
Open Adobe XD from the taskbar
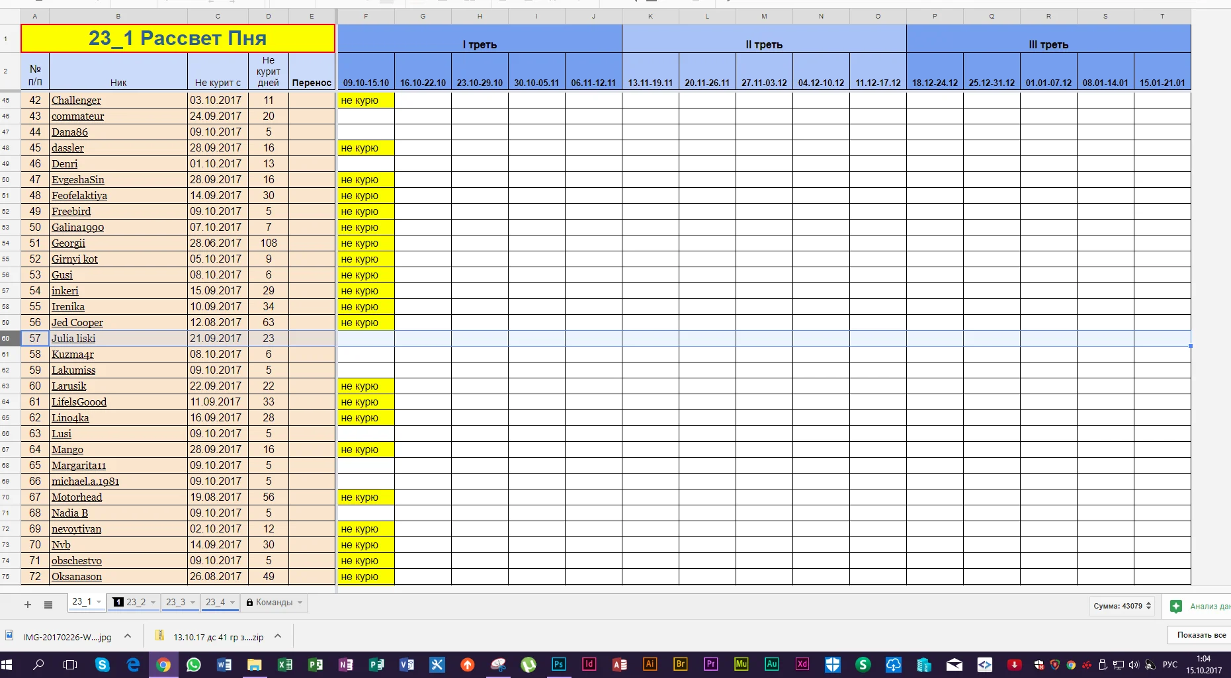click(802, 665)
